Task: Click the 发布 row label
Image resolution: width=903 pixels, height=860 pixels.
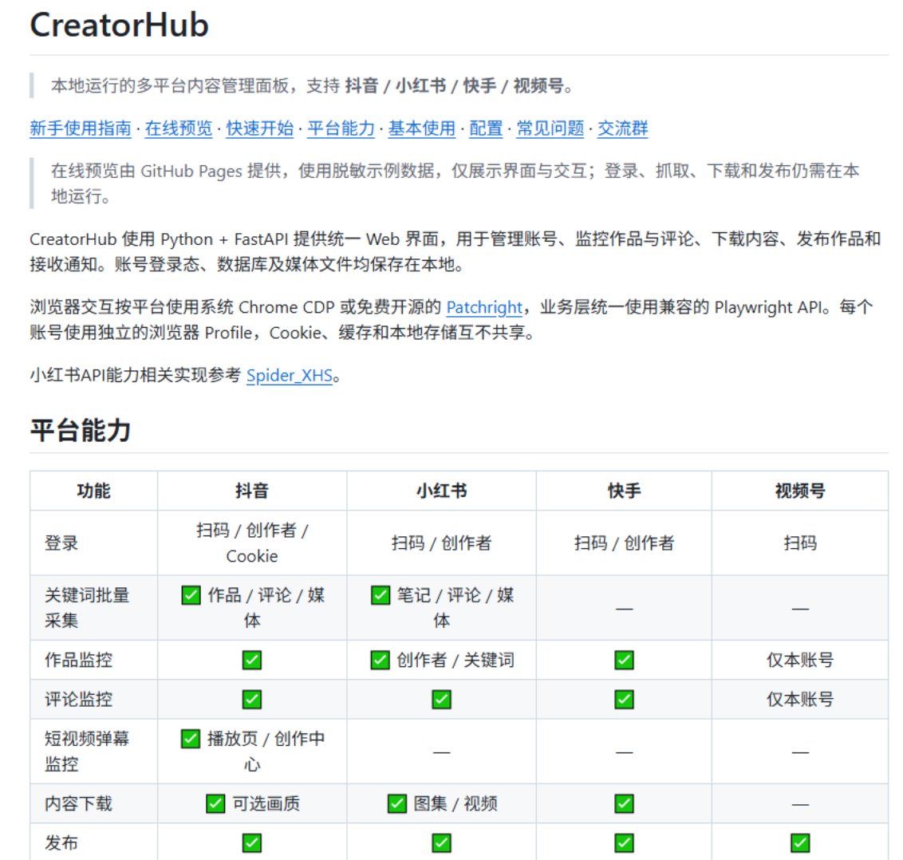Action: click(61, 842)
